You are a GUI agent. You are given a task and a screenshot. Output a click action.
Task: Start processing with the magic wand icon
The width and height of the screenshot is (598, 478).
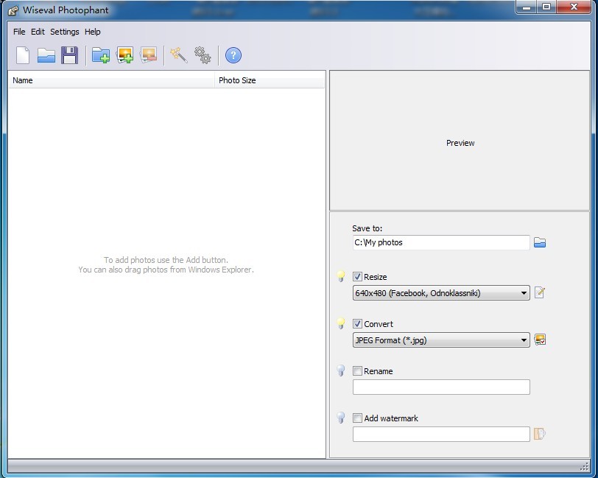click(178, 55)
